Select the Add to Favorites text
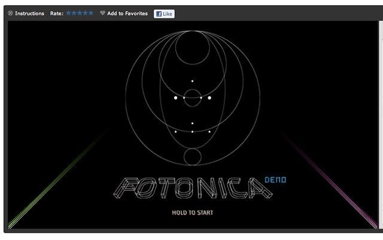Image resolution: width=383 pixels, height=240 pixels. click(127, 13)
